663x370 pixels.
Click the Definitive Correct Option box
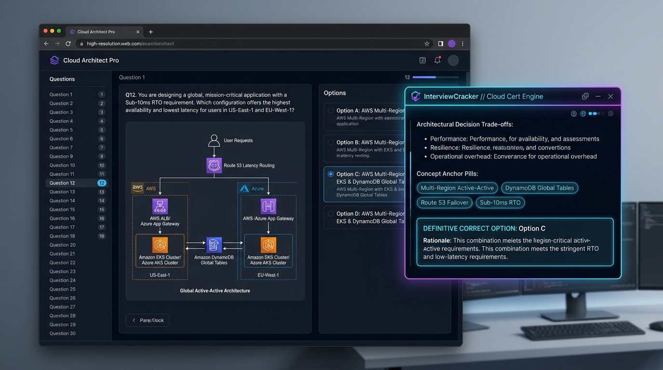pos(515,242)
